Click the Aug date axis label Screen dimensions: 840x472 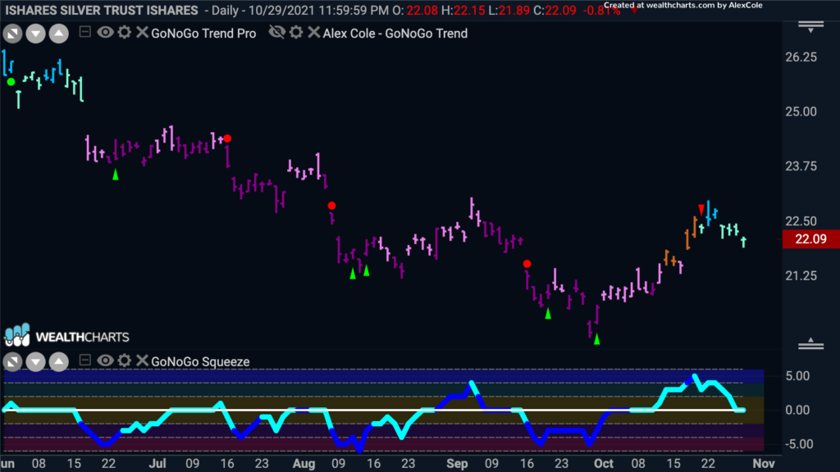(304, 464)
